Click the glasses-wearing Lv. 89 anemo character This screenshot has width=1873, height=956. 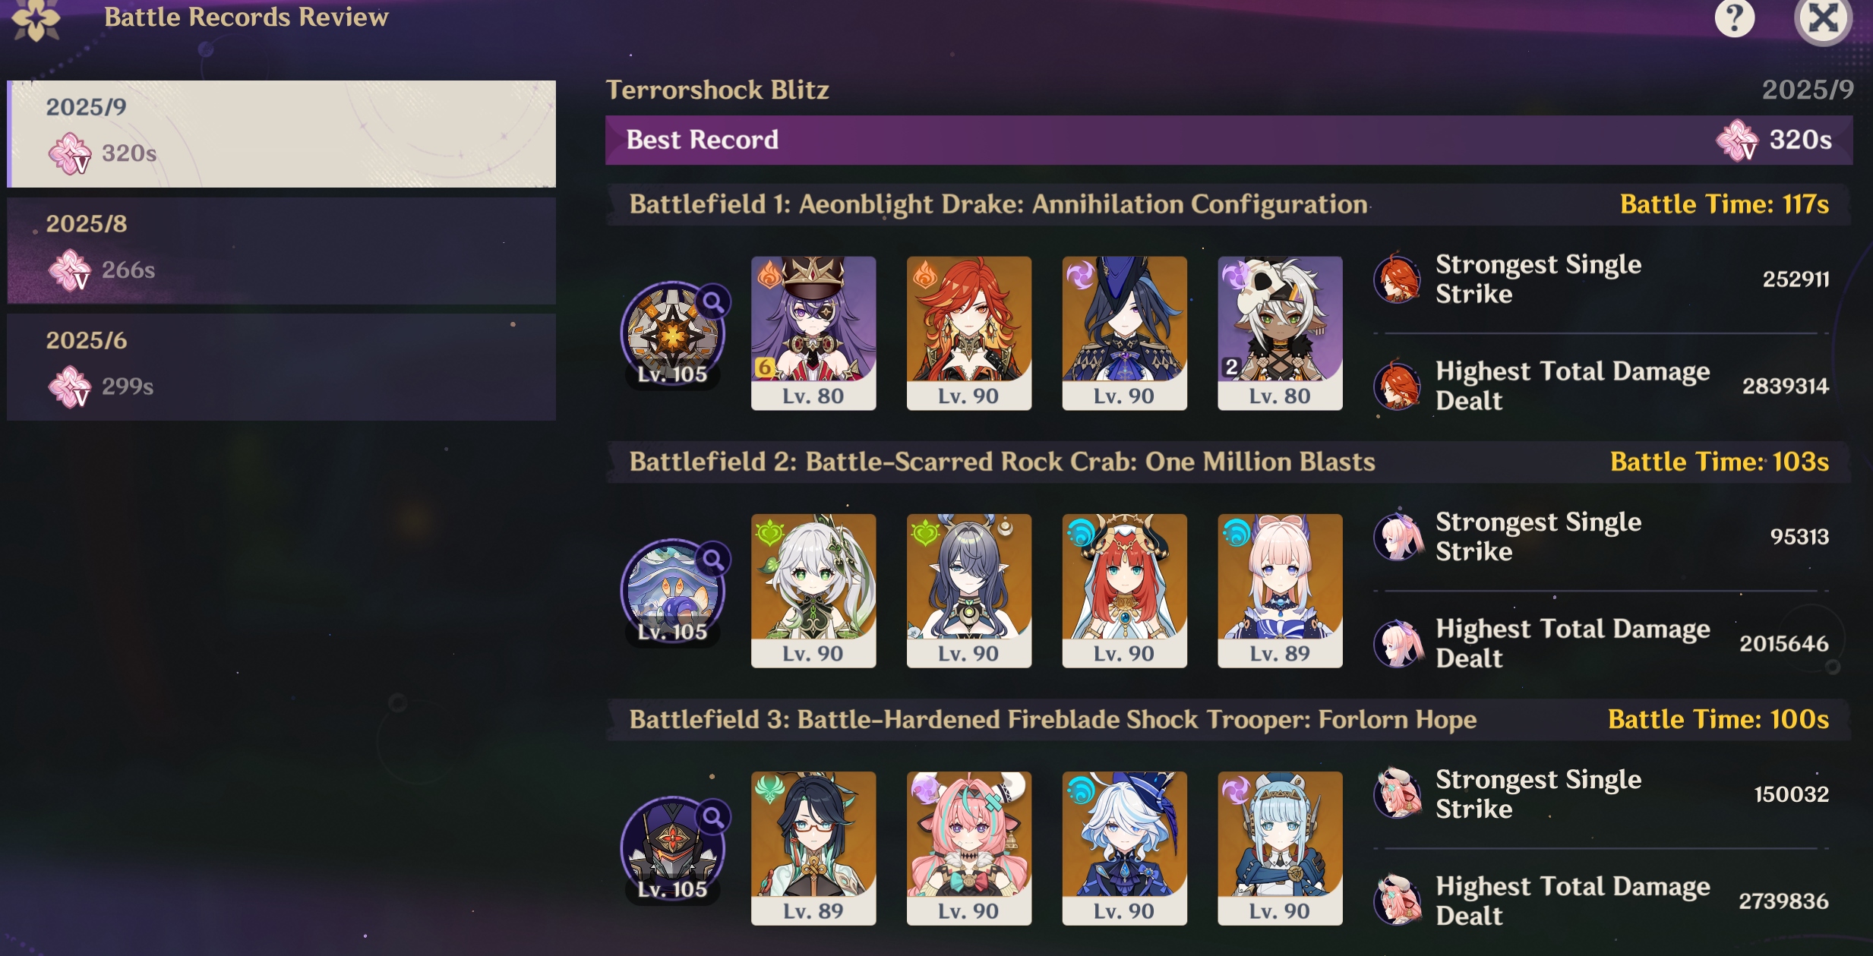[813, 848]
